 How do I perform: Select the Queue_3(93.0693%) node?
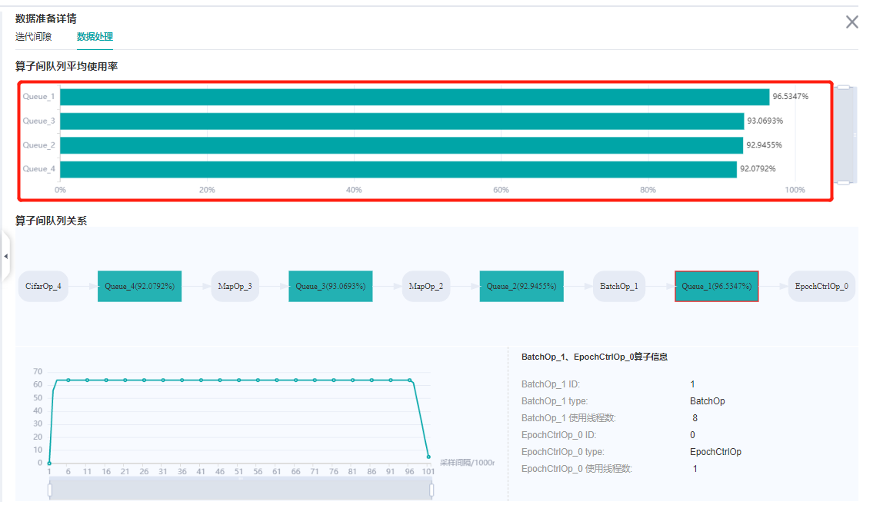(330, 286)
